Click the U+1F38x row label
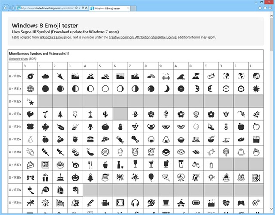The image size is (275, 215). point(15,177)
